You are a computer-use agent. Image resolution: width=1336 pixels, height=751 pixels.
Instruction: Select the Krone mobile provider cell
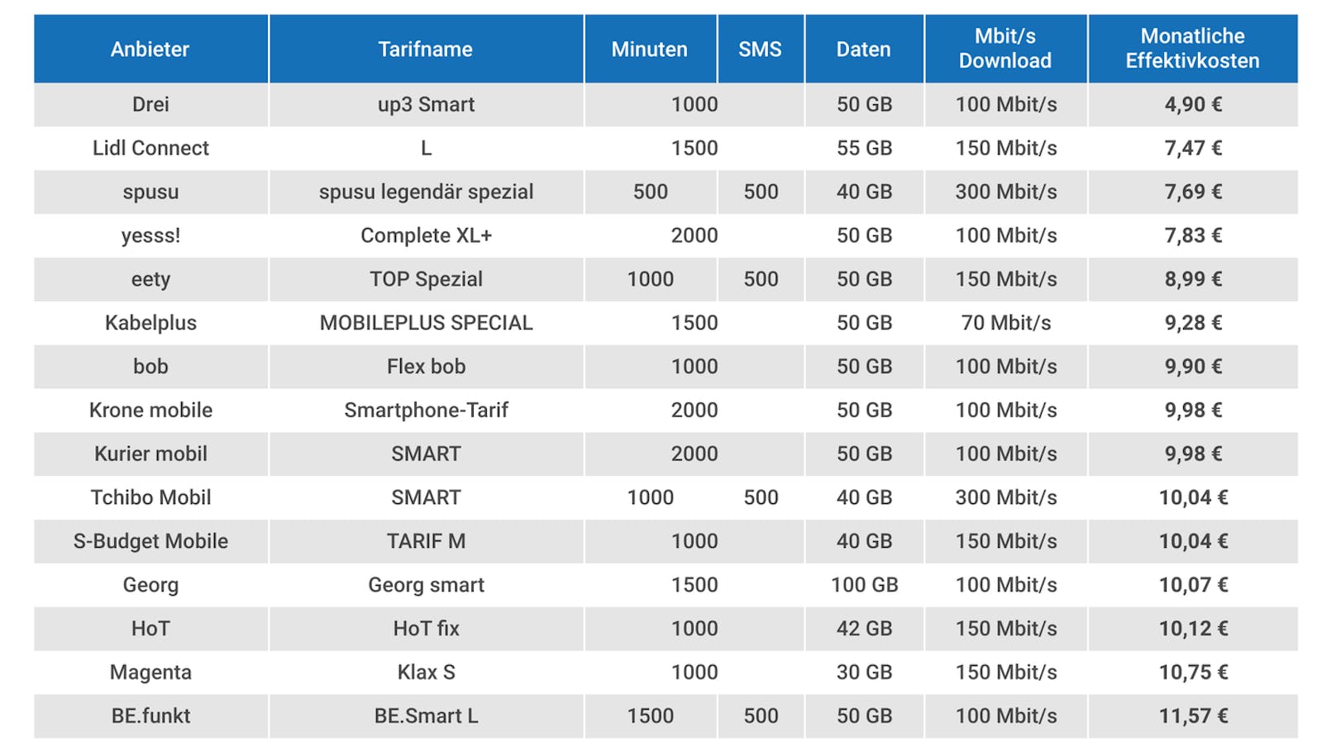point(150,411)
